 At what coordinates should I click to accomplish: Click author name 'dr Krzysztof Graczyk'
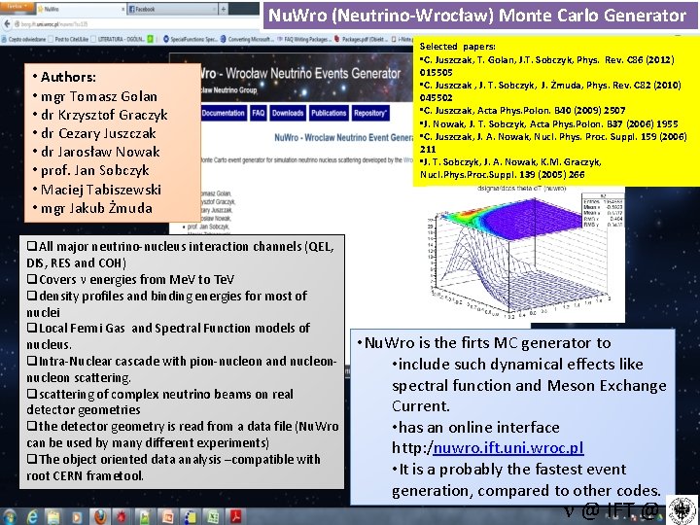pyautogui.click(x=104, y=115)
